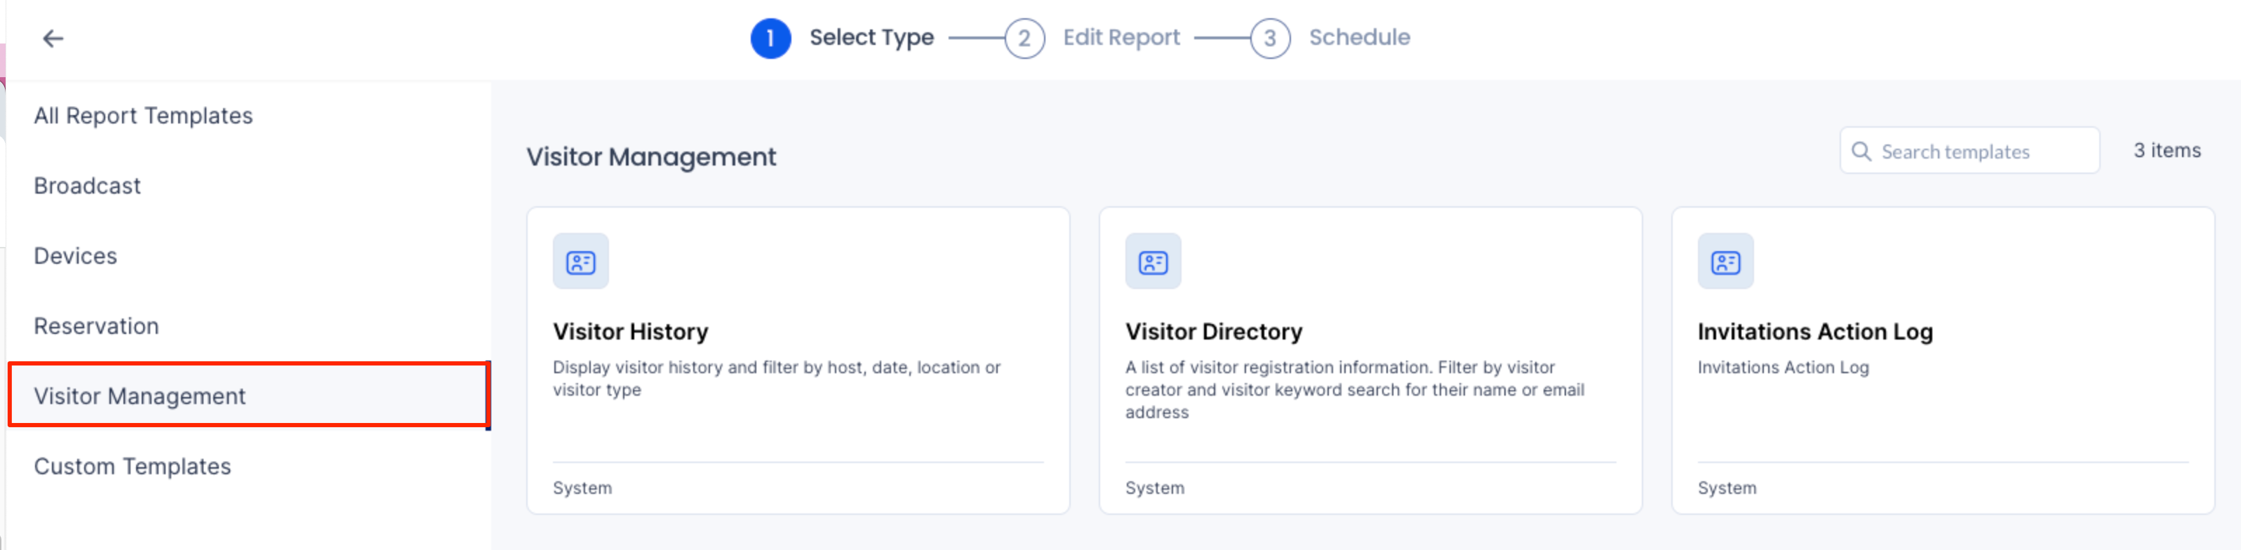Viewport: 2241px width, 550px height.
Task: Select step 1 circle in the wizard
Action: tap(770, 39)
